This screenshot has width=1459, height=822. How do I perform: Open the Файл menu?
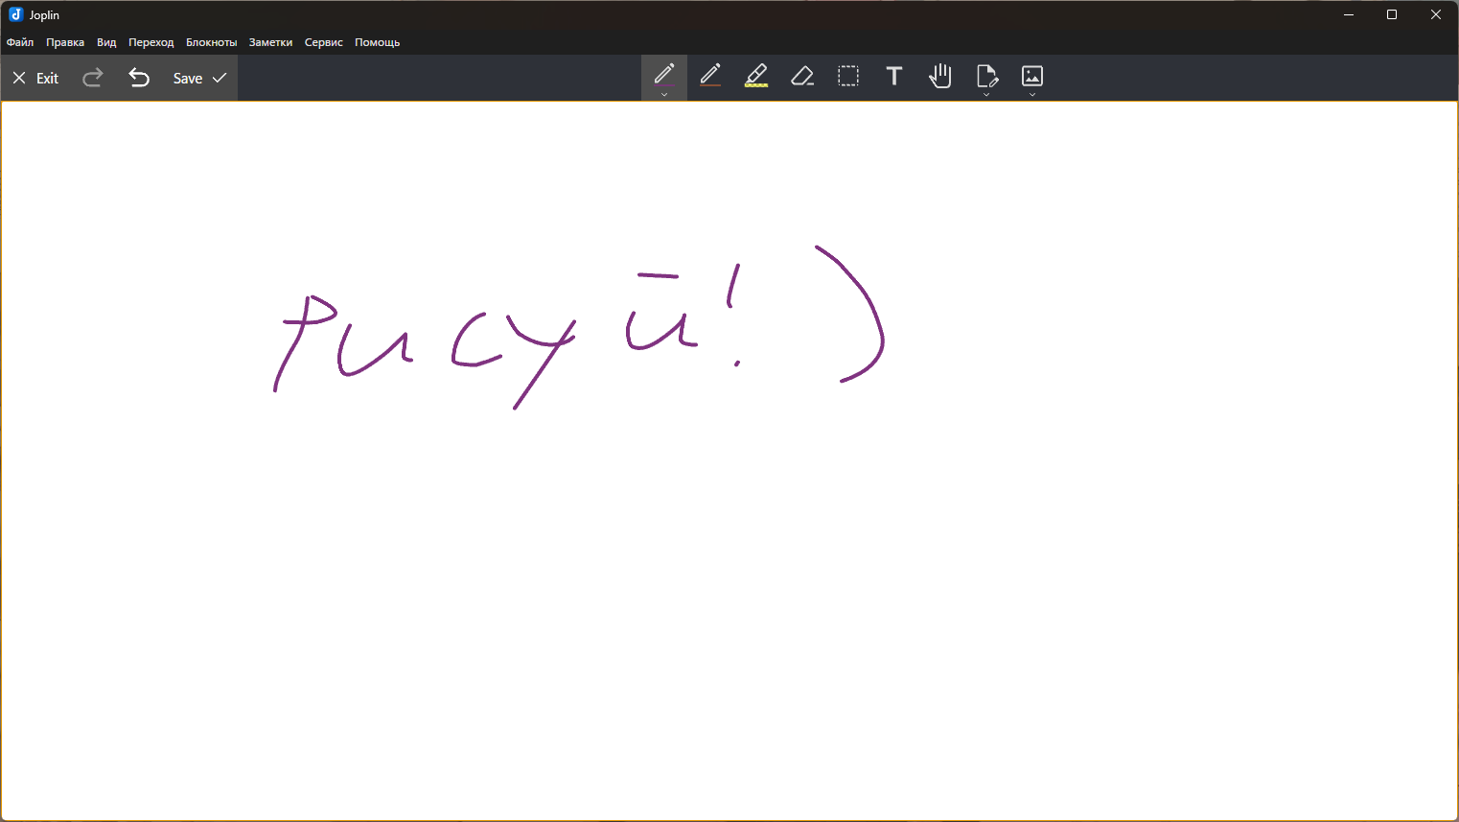pyautogui.click(x=20, y=42)
